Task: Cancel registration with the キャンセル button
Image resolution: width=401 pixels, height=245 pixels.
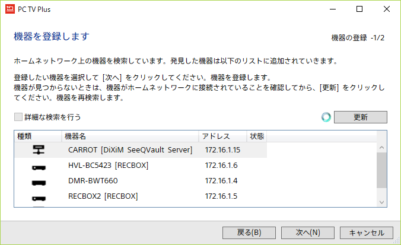Action: pyautogui.click(x=367, y=233)
